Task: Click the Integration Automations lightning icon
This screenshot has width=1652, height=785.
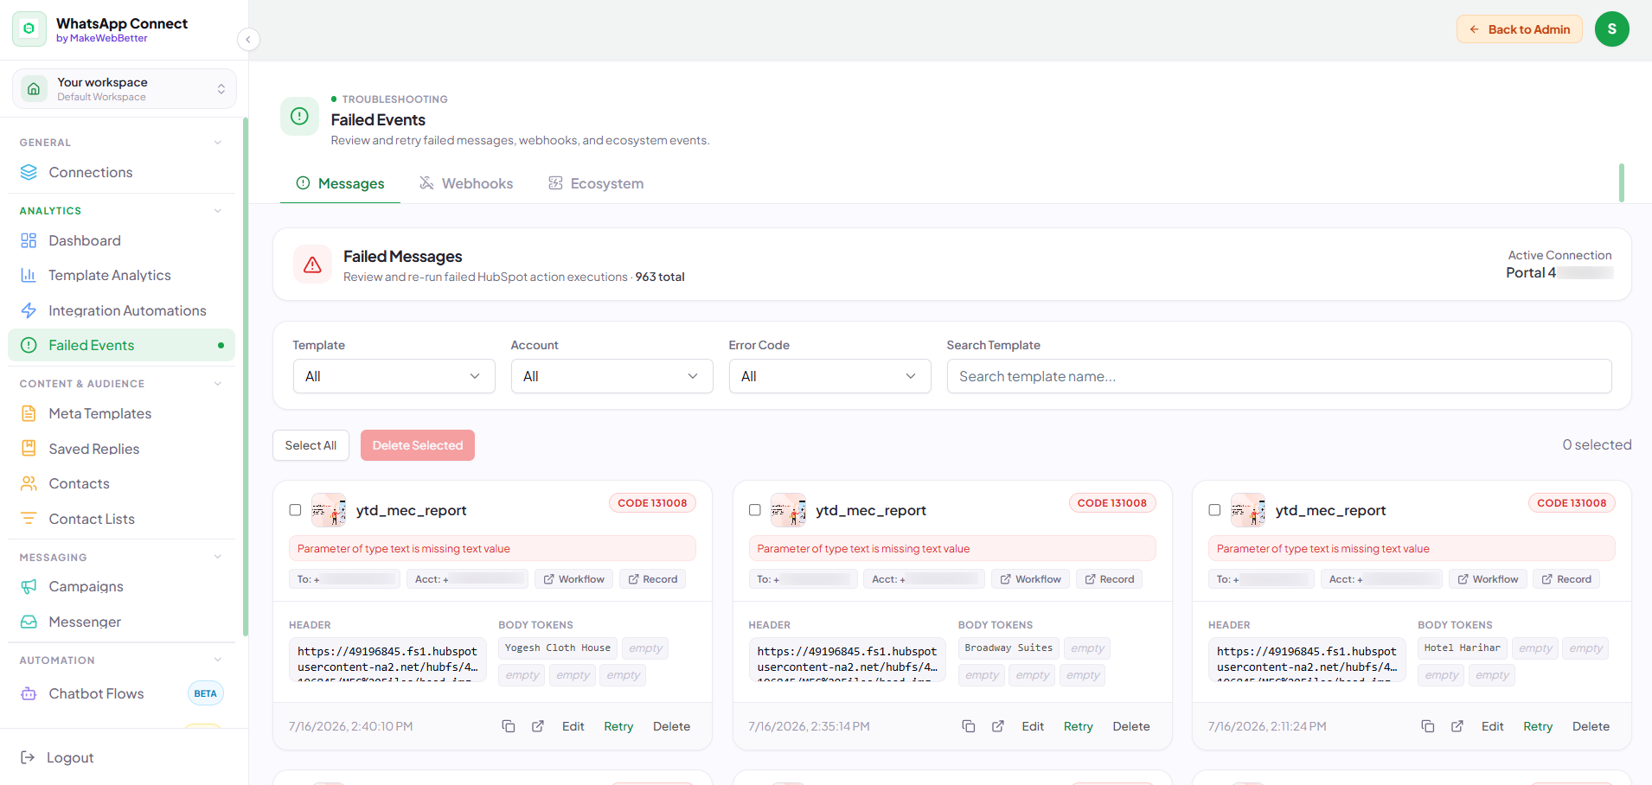Action: pos(29,310)
